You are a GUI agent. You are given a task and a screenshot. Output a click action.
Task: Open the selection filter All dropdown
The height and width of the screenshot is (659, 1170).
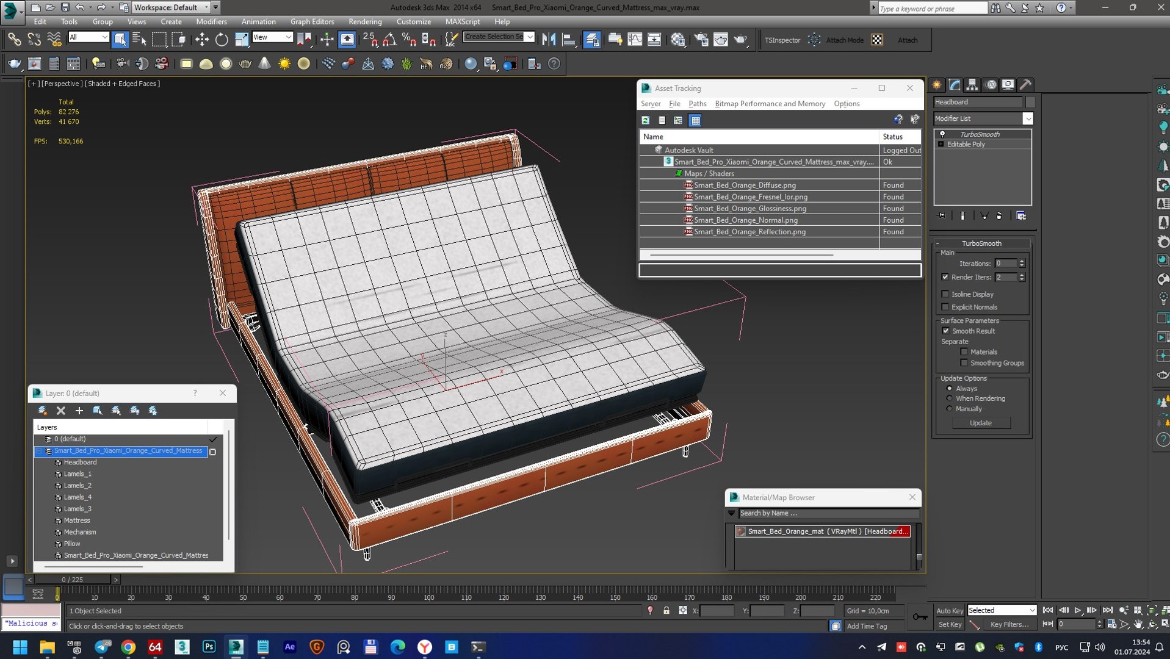pos(88,37)
